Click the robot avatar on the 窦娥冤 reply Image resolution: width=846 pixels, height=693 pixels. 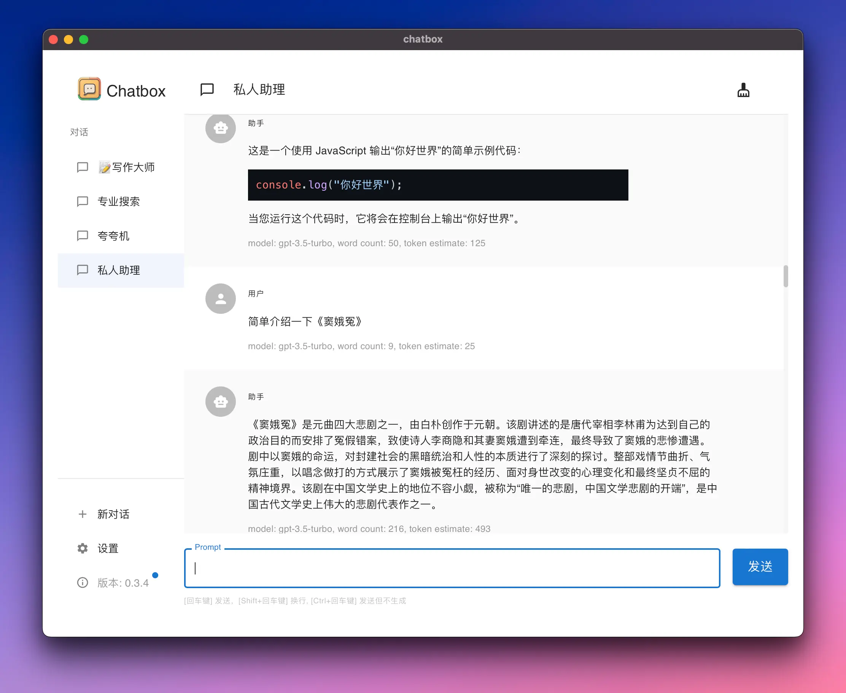(221, 402)
